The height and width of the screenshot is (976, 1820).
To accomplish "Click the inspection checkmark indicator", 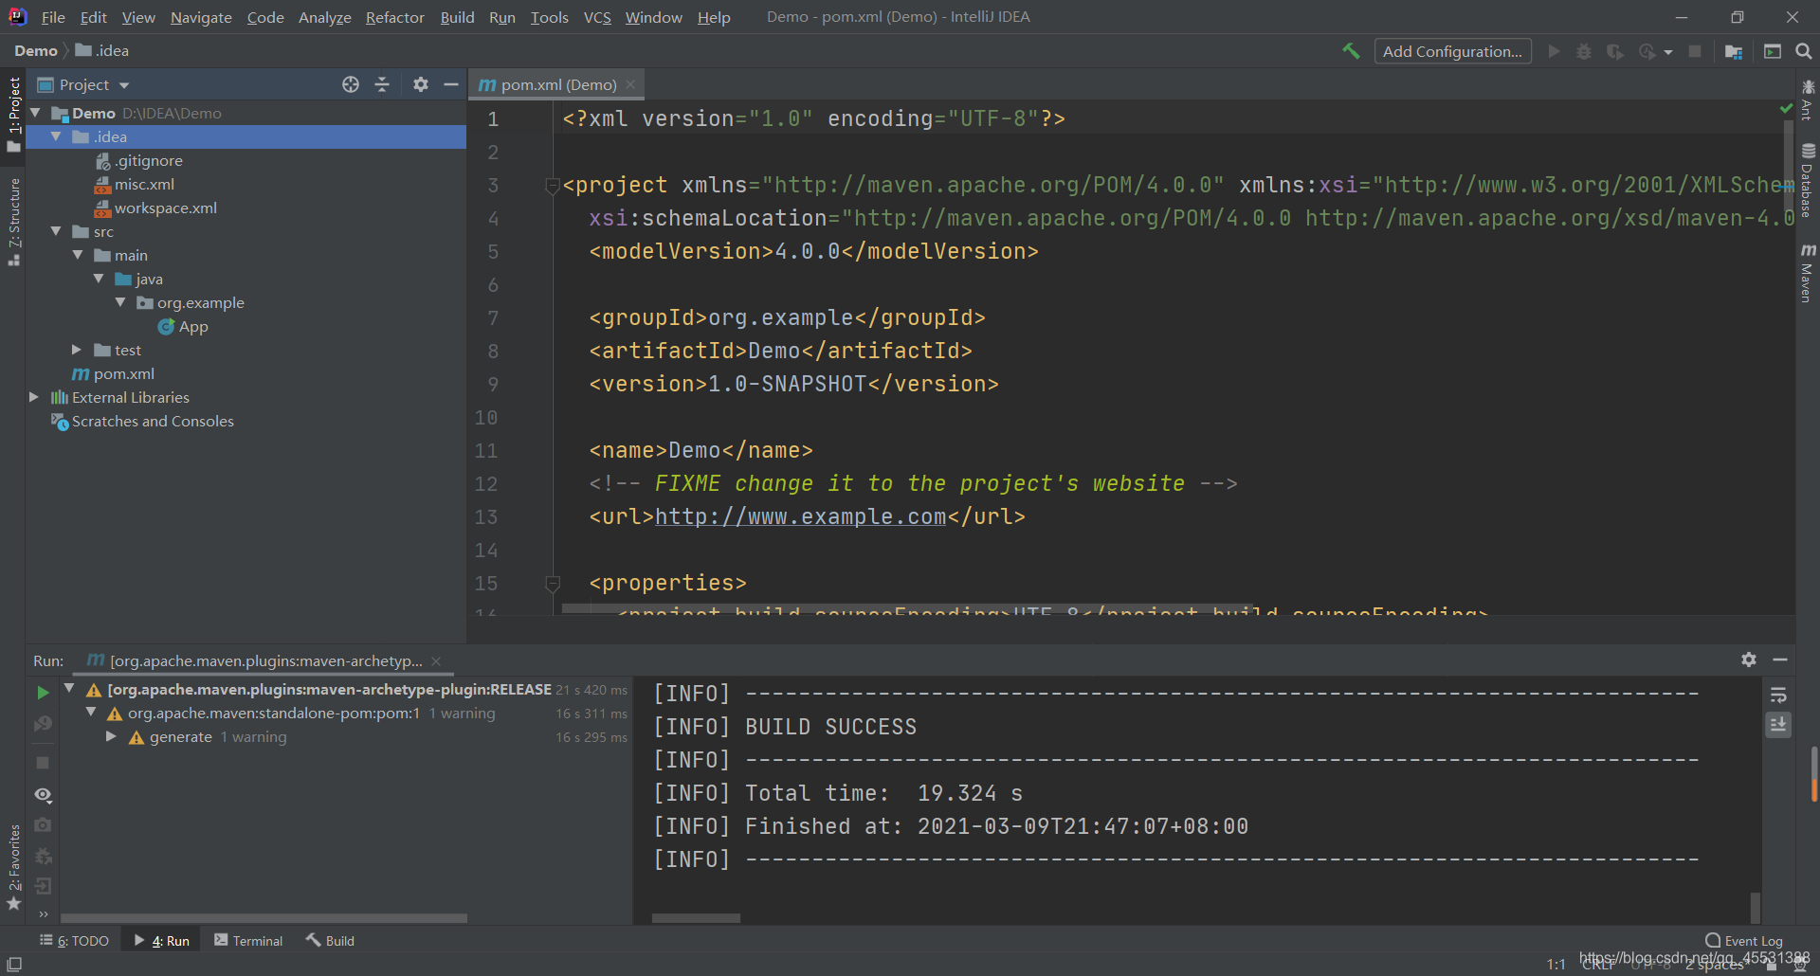I will (x=1786, y=109).
